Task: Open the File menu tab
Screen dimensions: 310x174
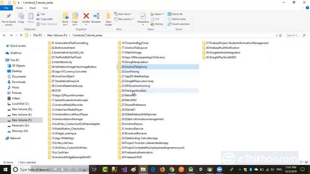Action: [6, 8]
